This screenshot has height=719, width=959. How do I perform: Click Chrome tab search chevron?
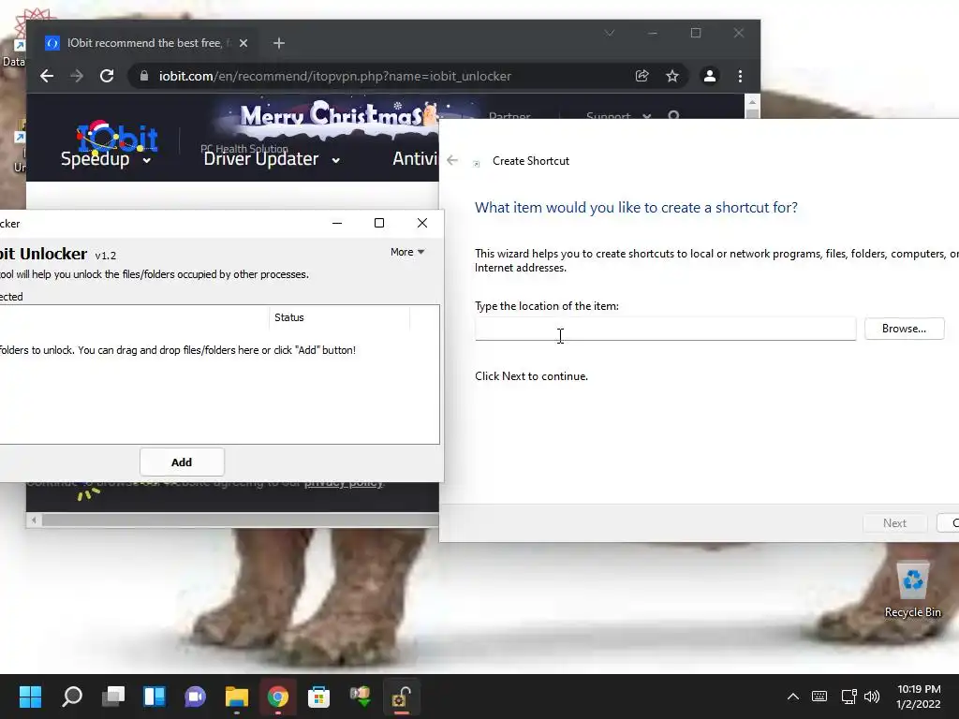(609, 33)
